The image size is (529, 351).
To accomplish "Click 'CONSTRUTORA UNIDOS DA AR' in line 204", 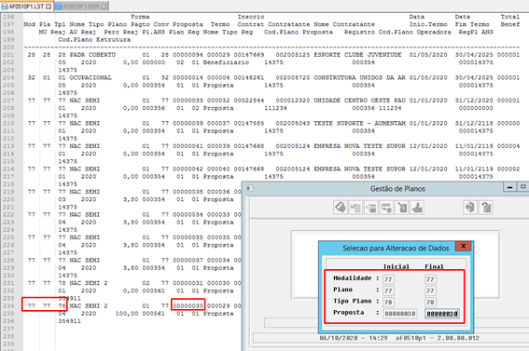I will click(x=359, y=77).
